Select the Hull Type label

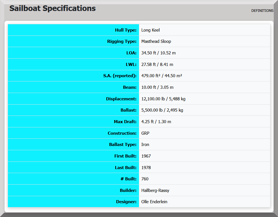tap(126, 30)
